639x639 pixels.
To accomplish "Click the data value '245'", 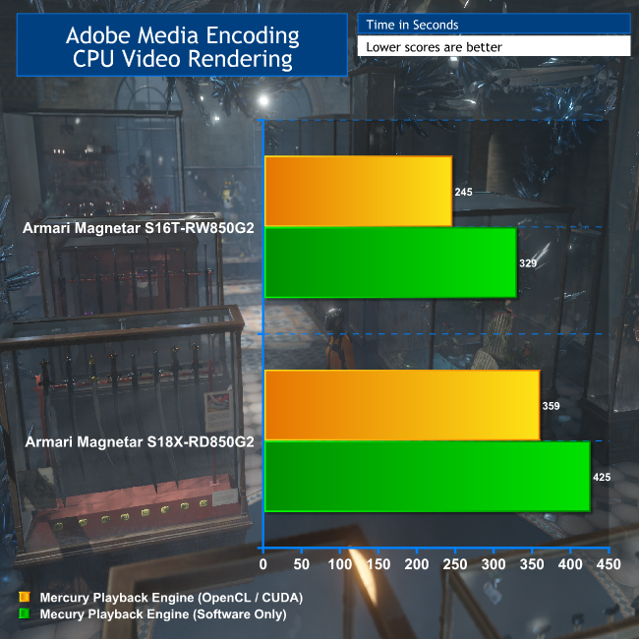I will pos(463,192).
